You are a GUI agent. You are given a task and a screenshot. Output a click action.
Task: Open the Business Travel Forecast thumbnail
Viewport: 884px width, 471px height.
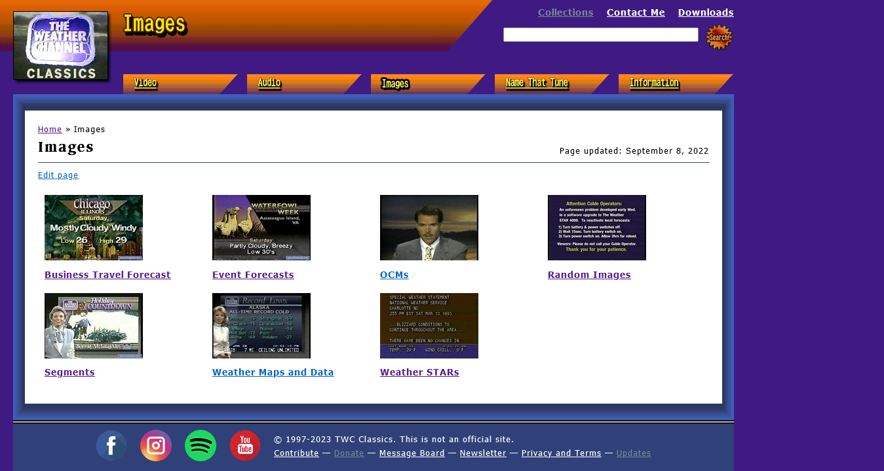(94, 228)
